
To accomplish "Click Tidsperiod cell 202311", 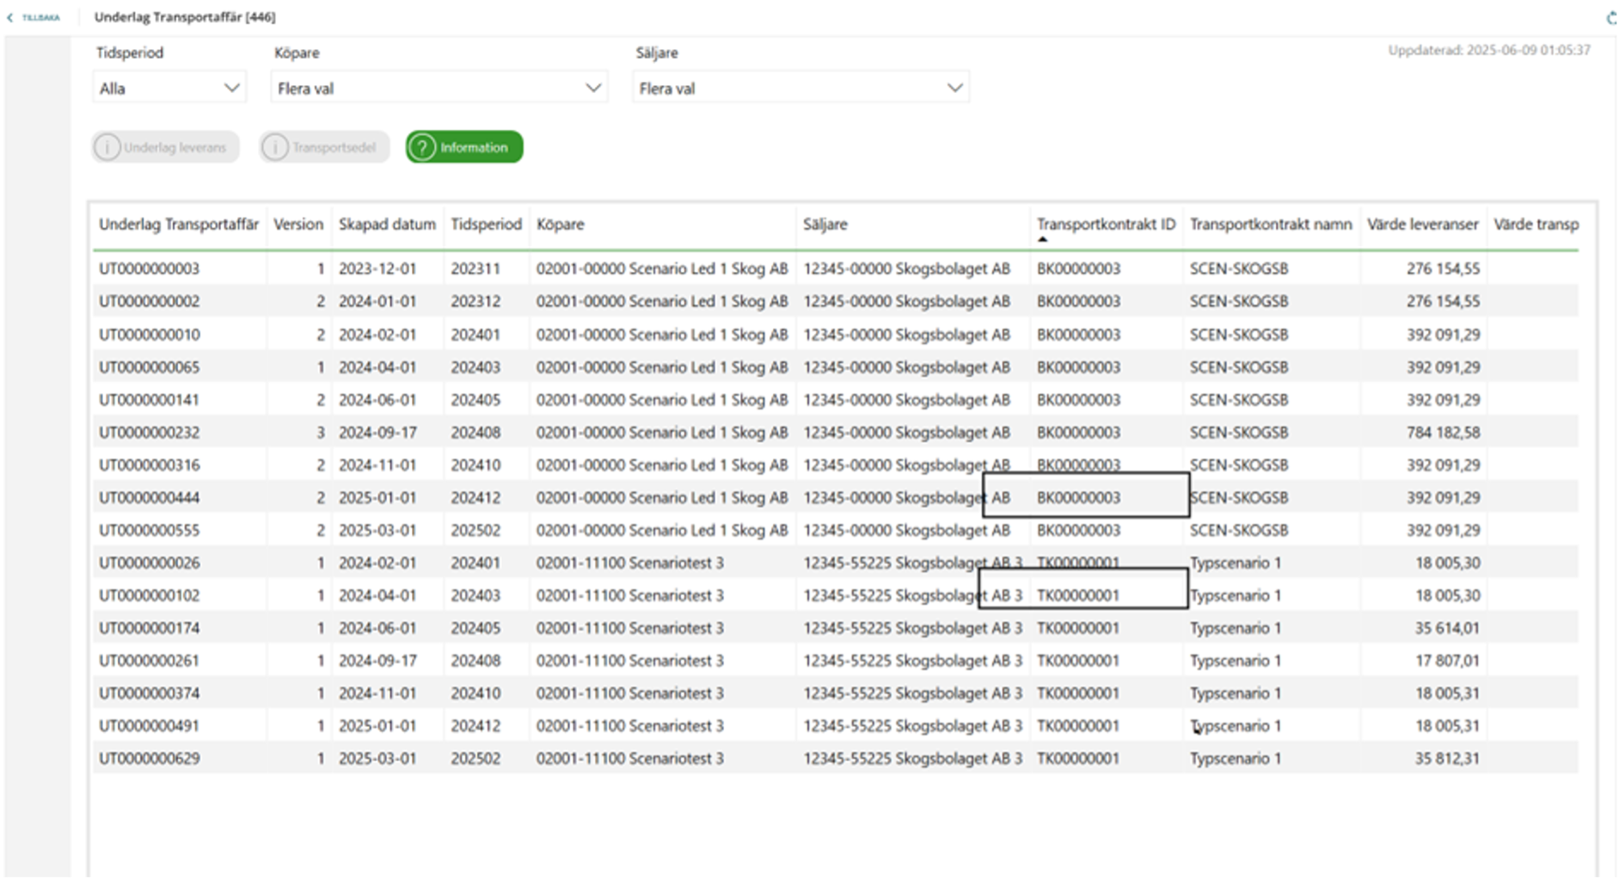I will point(475,268).
